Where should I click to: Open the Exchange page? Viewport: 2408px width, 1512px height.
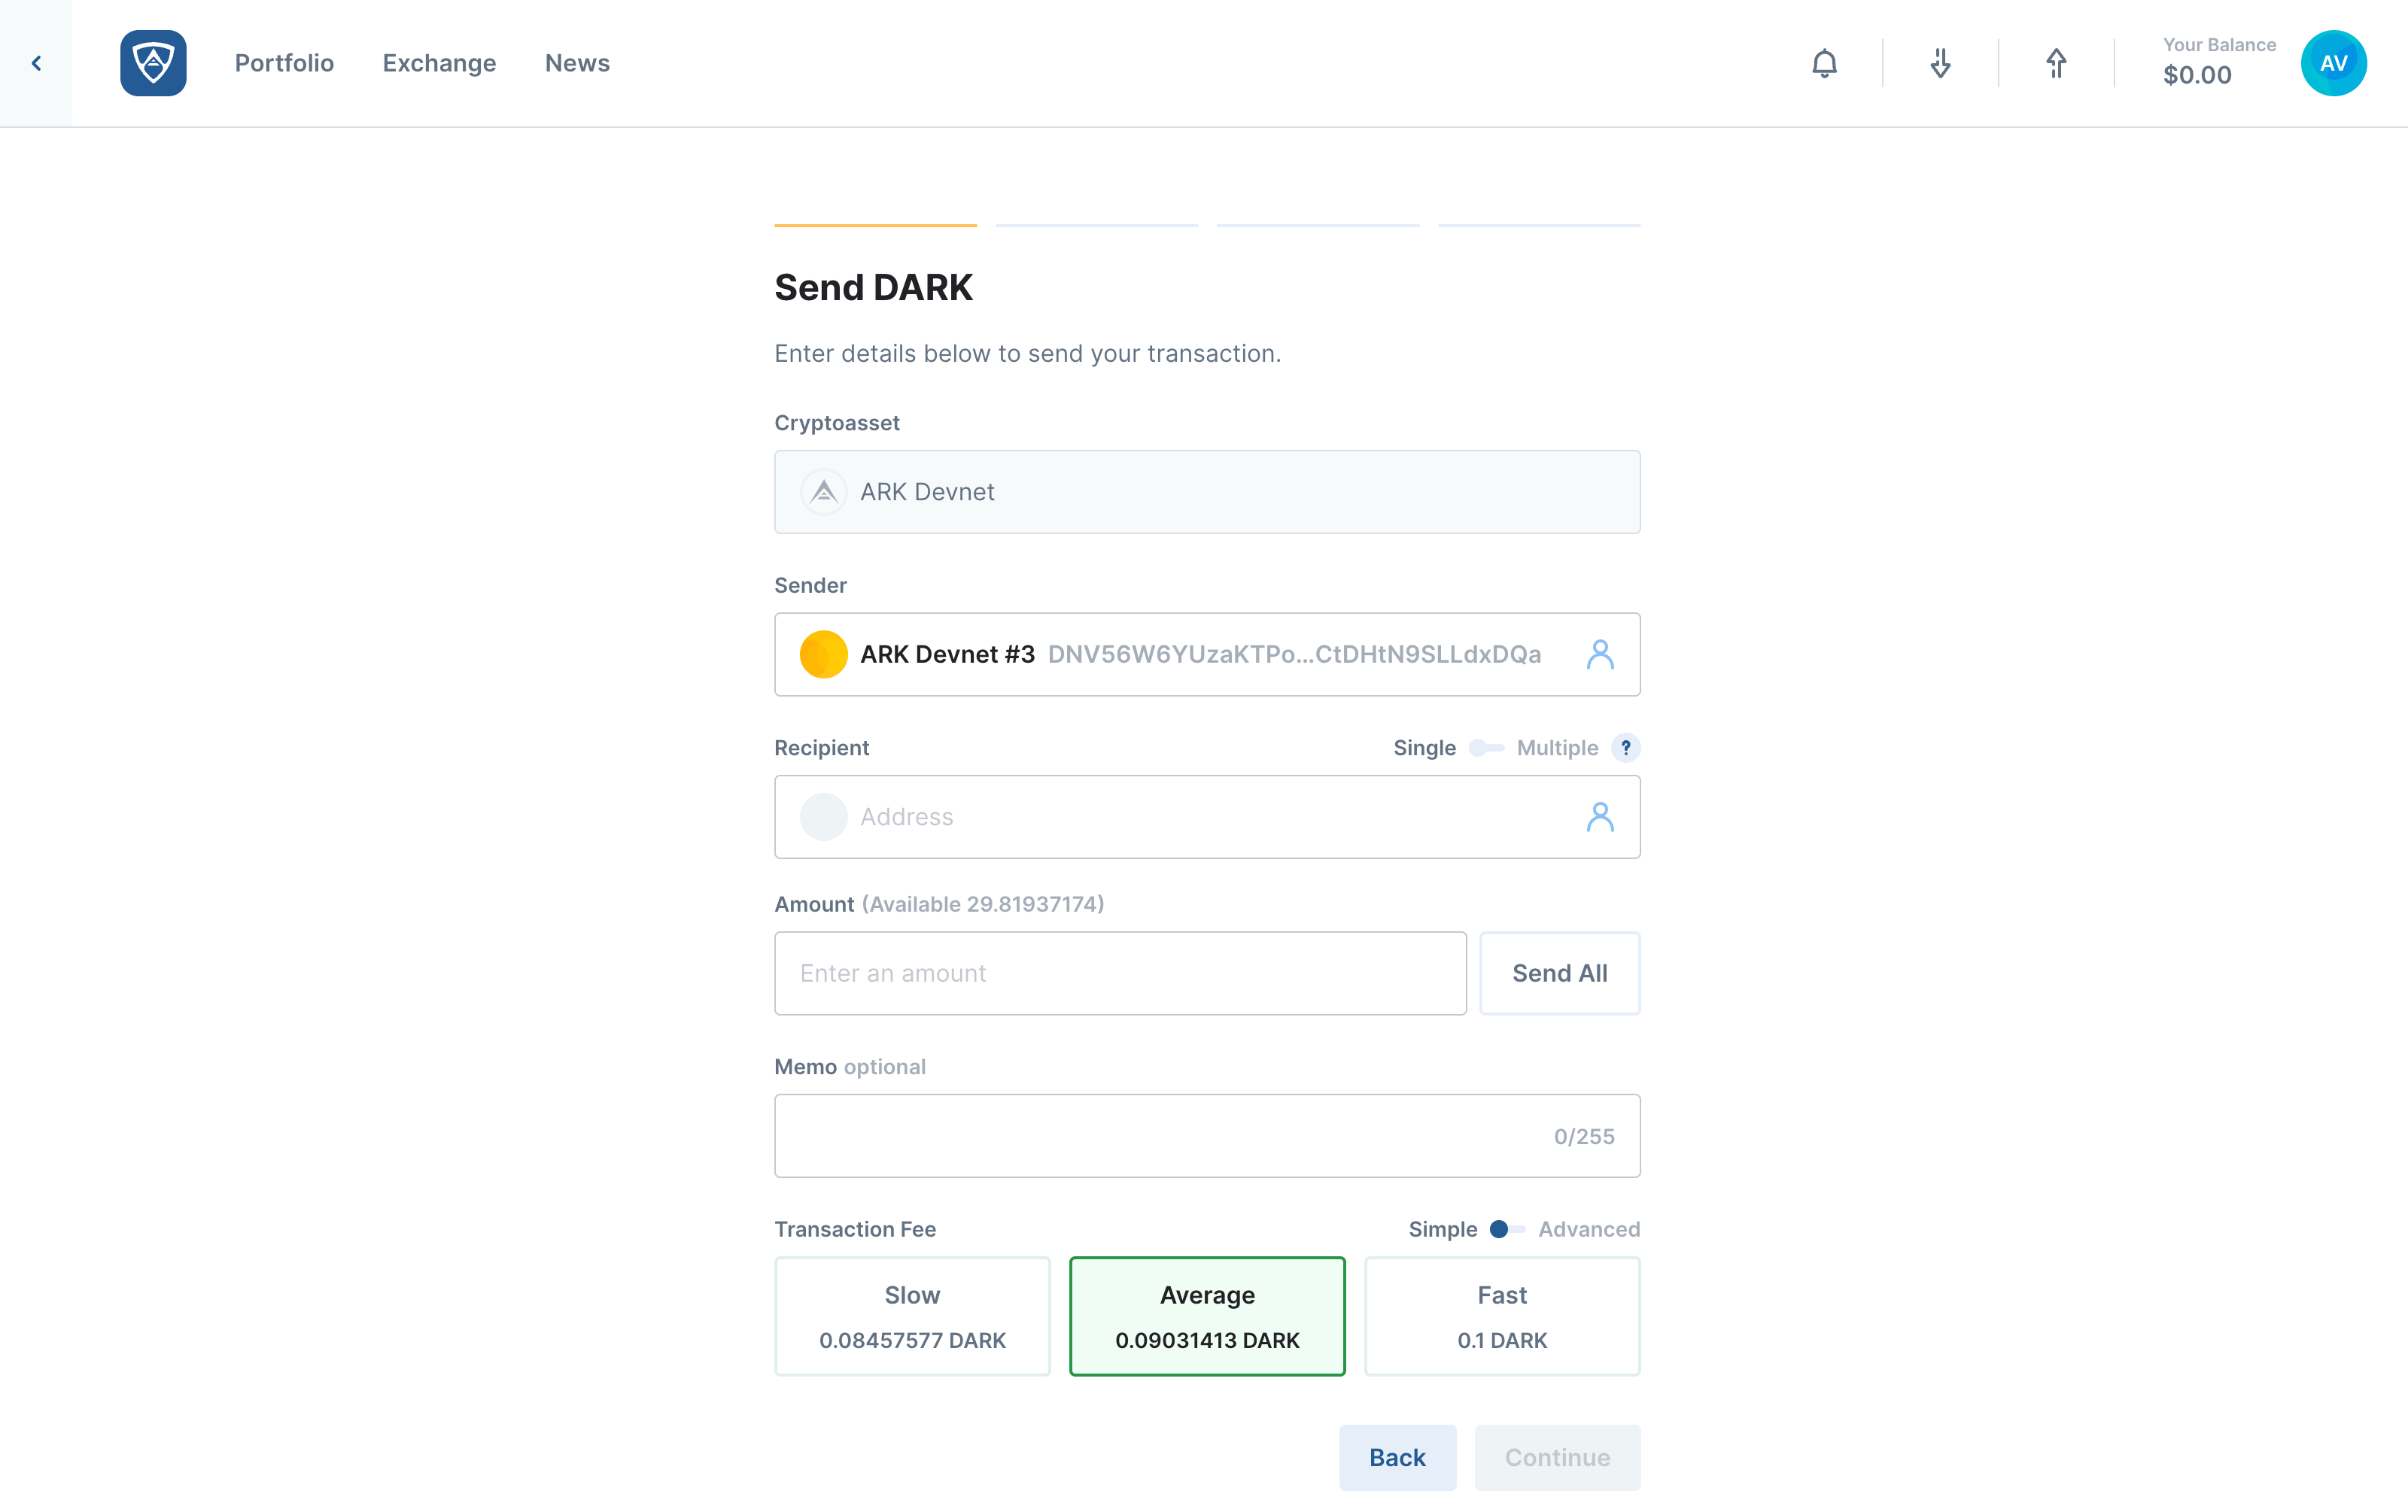coord(439,63)
